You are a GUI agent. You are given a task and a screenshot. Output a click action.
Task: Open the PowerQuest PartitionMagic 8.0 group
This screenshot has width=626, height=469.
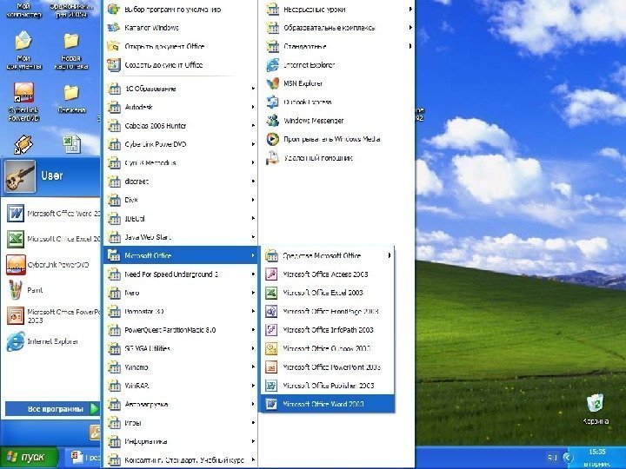click(181, 330)
